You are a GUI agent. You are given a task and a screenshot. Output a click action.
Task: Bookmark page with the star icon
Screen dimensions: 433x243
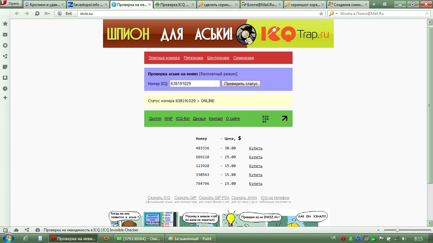tap(321, 14)
